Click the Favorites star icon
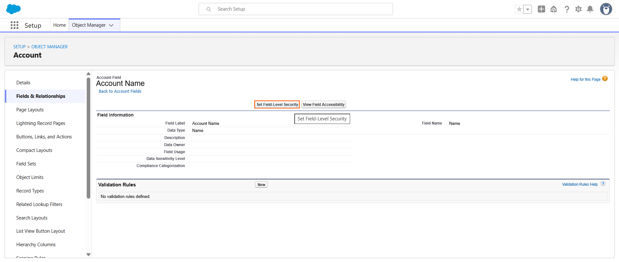 click(x=519, y=9)
